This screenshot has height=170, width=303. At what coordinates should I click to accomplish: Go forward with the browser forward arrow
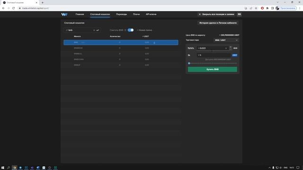[9, 8]
